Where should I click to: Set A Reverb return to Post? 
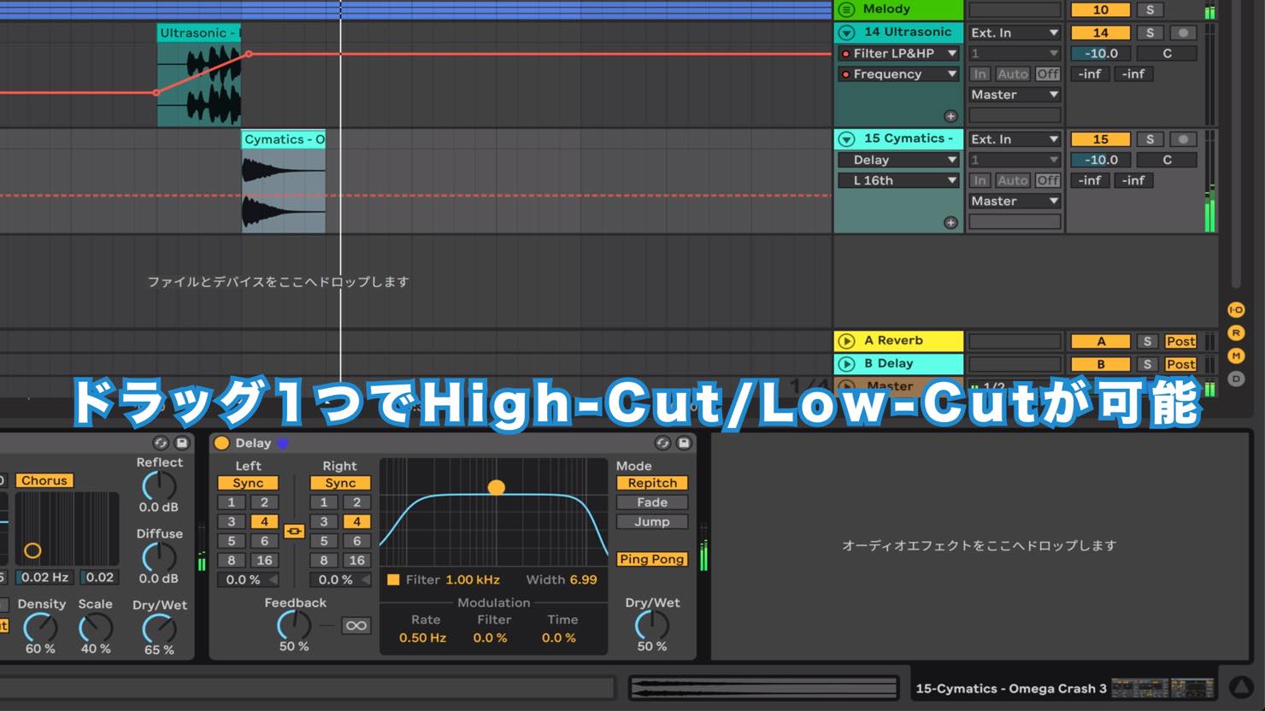pos(1180,341)
